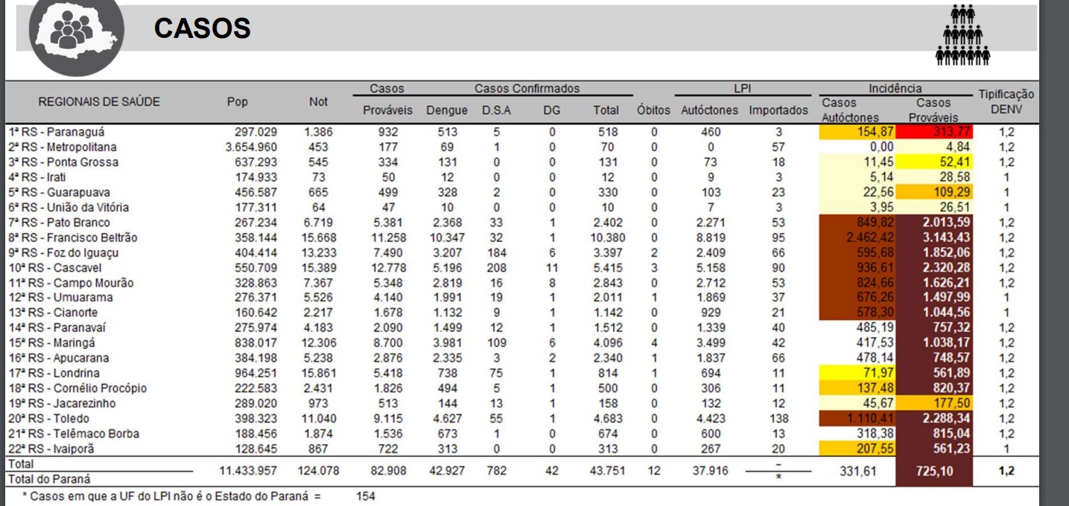This screenshot has height=506, width=1069.
Task: Select the 8ª RS - Francisco Beltrão row label
Action: point(72,237)
